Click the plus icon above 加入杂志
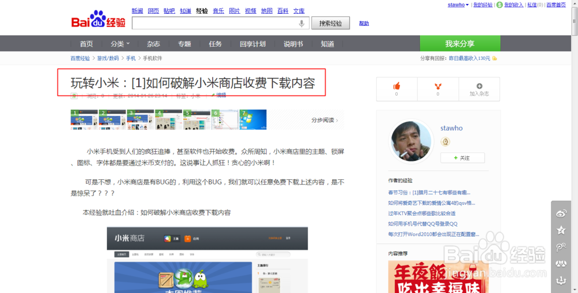This screenshot has width=578, height=293. coord(479,86)
